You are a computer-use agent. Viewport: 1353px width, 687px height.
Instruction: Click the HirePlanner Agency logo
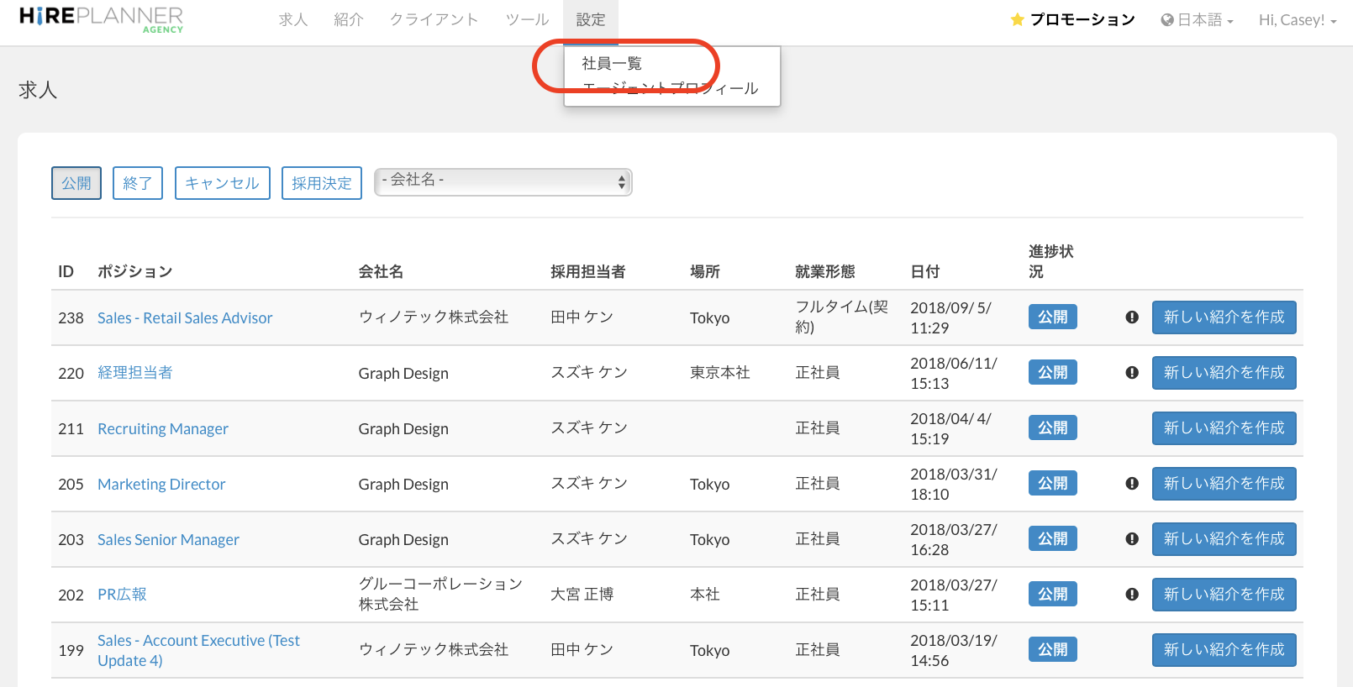click(101, 19)
